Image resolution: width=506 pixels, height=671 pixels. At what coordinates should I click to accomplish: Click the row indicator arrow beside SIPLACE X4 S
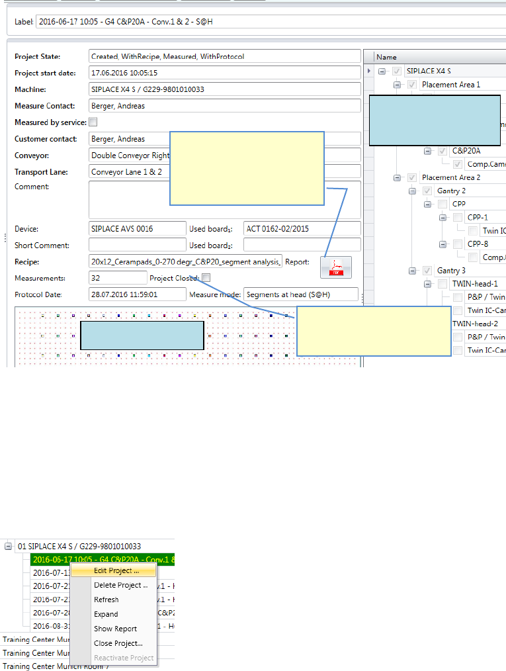click(x=368, y=71)
